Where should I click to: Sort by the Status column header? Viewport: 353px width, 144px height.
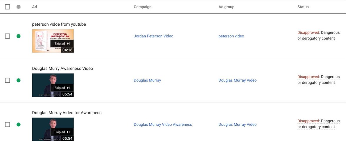(303, 7)
